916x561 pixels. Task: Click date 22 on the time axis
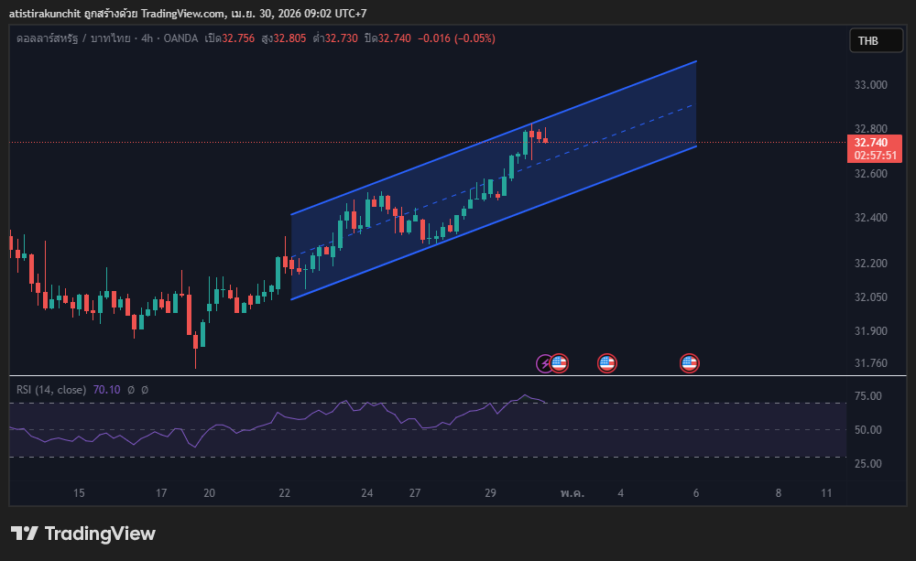[x=285, y=493]
